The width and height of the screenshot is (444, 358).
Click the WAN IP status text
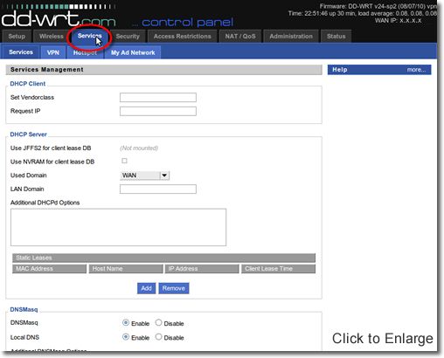398,20
